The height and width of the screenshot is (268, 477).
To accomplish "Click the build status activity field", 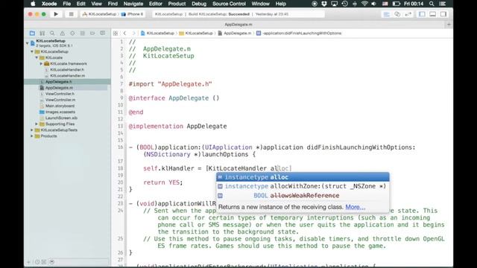I will [x=238, y=14].
